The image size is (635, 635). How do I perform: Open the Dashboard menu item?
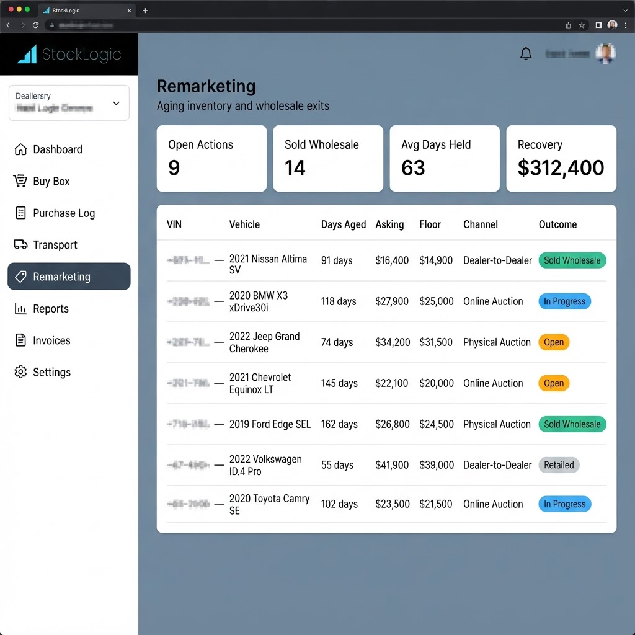pos(69,149)
